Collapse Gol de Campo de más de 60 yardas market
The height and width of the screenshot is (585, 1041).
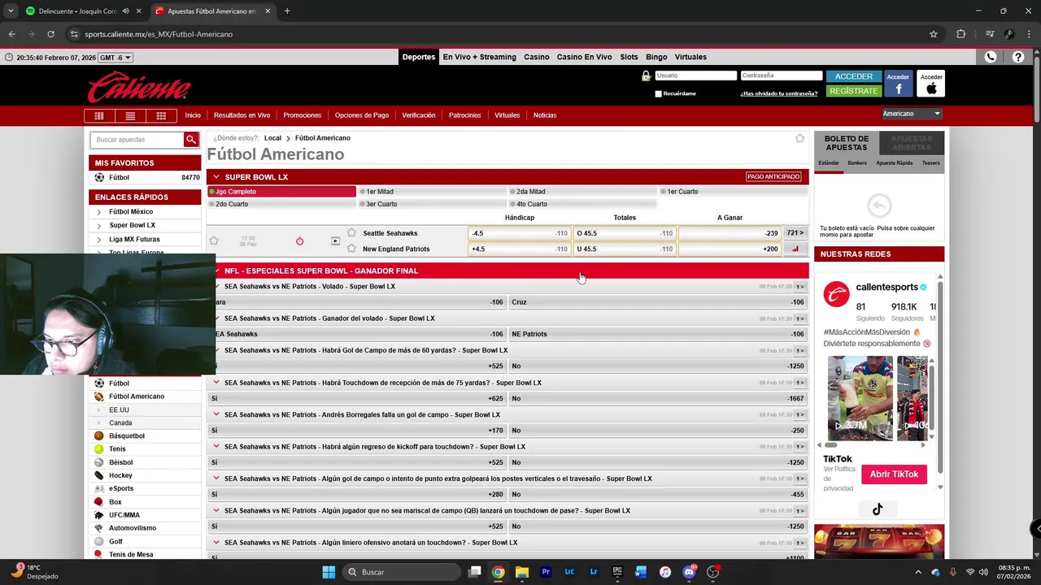216,350
